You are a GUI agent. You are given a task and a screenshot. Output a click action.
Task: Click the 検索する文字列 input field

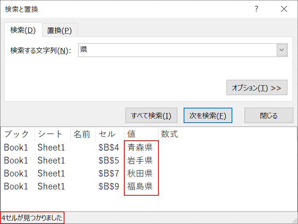(178, 50)
